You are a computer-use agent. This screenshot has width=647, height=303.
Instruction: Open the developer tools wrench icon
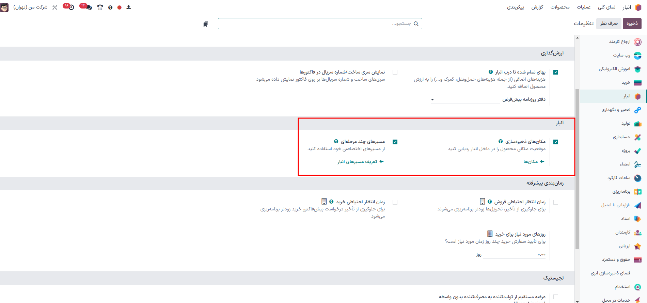pyautogui.click(x=55, y=7)
